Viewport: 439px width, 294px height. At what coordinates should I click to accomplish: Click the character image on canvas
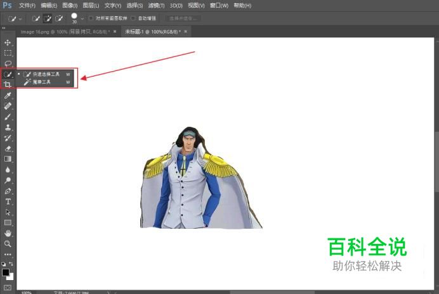(x=201, y=177)
